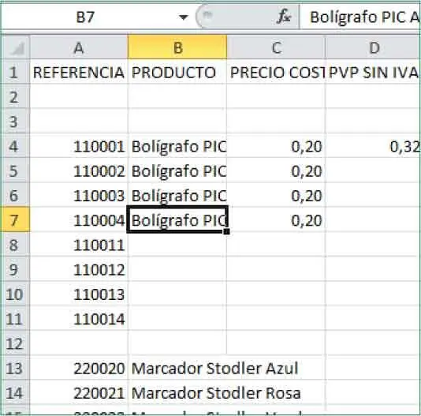The image size is (421, 416).
Task: Click the fill handle of cell B7
Action: (226, 231)
